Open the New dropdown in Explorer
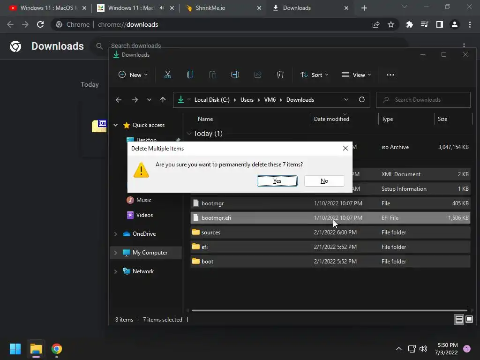The image size is (480, 360). coord(133,75)
